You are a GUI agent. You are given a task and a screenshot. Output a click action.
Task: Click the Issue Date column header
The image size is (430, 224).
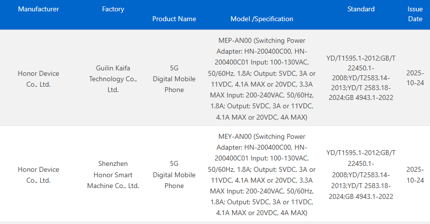point(415,14)
